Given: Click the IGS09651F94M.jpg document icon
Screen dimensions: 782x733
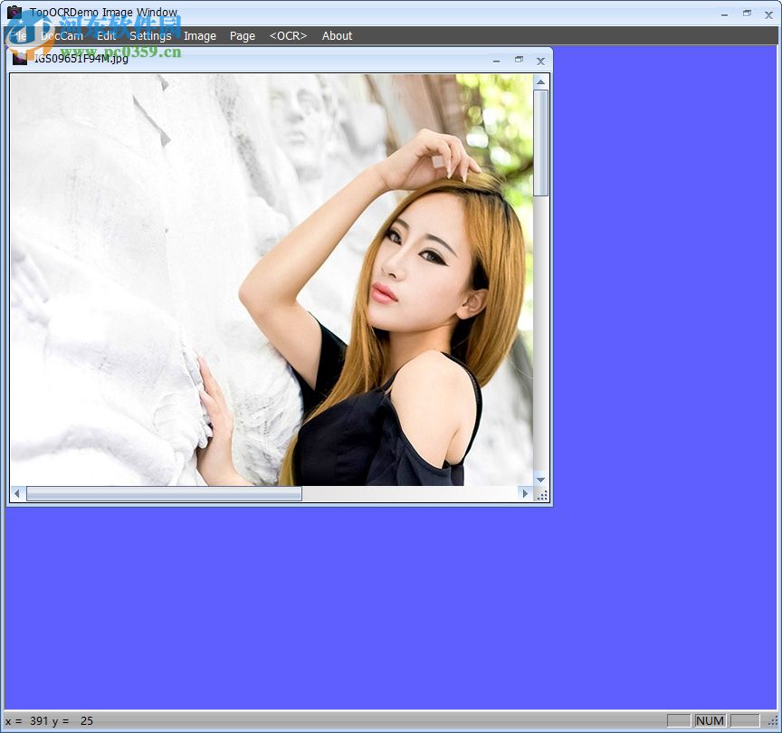Looking at the screenshot, I should [19, 58].
